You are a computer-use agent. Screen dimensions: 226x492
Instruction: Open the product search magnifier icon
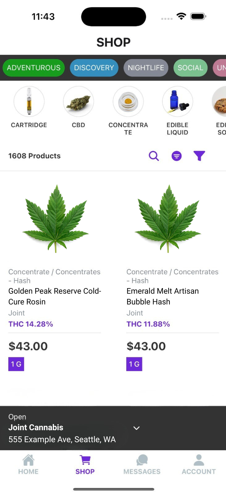click(154, 156)
